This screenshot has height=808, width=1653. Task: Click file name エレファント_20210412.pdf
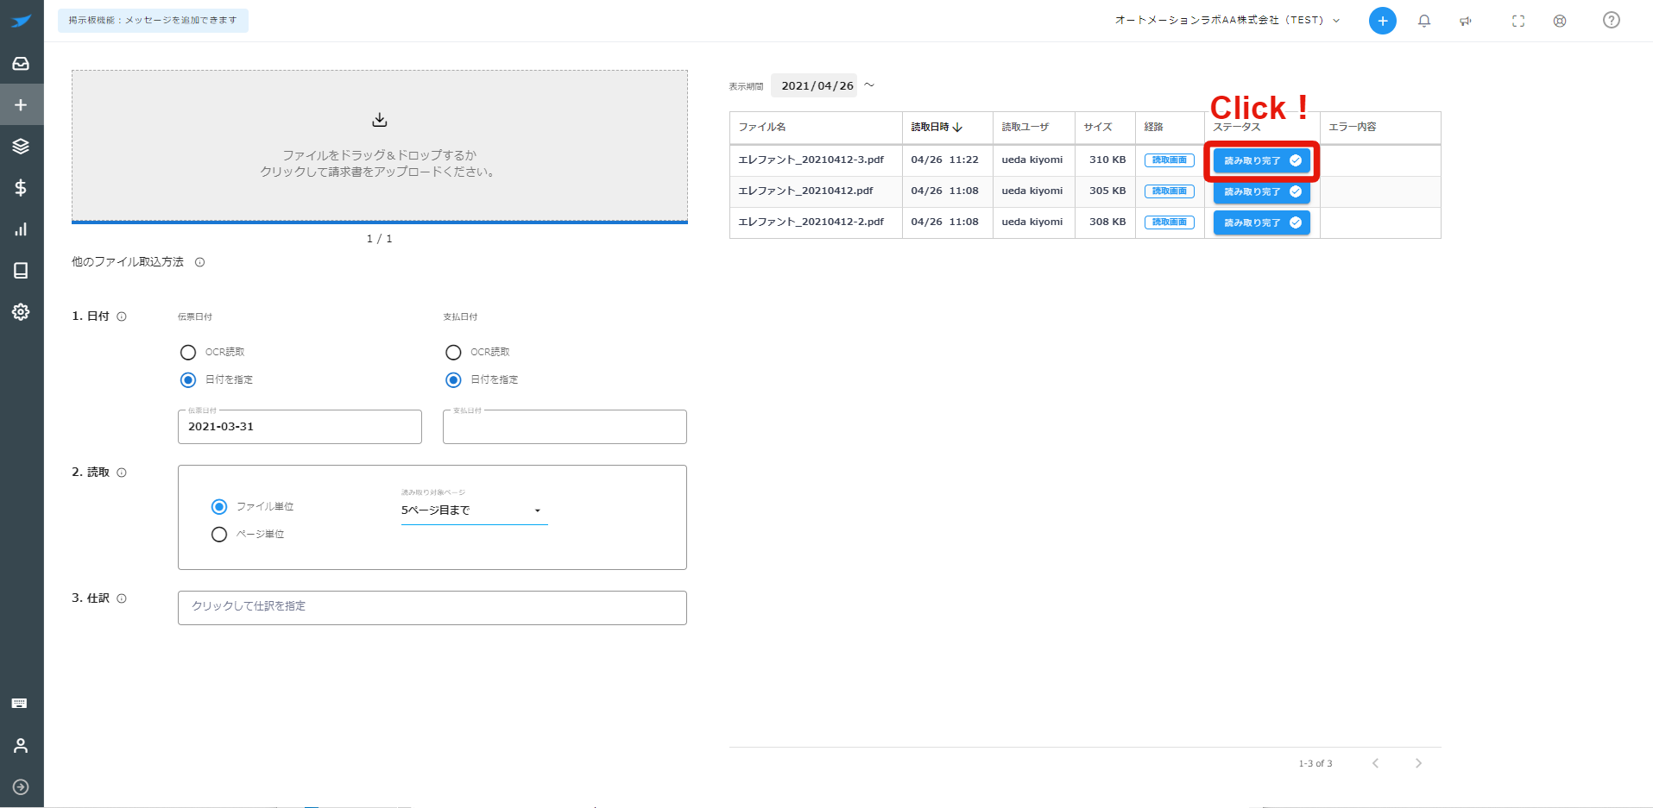(805, 191)
